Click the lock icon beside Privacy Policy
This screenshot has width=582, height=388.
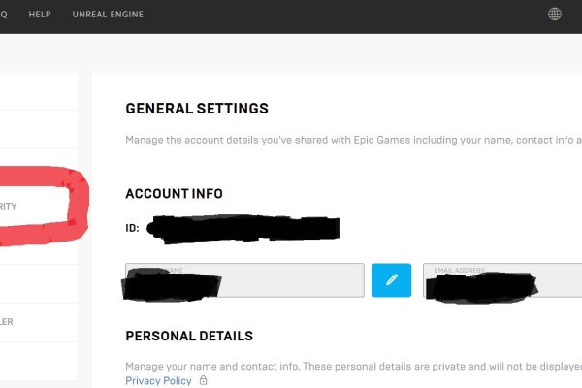click(x=203, y=381)
